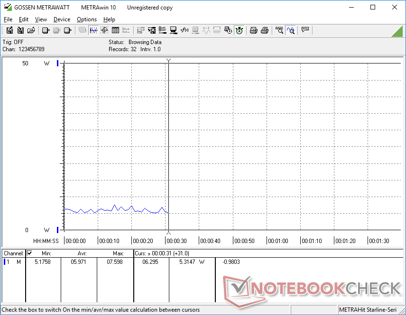Click the blue channel marker at 0 W
Image resolution: width=406 pixels, height=315 pixels.
(x=57, y=230)
